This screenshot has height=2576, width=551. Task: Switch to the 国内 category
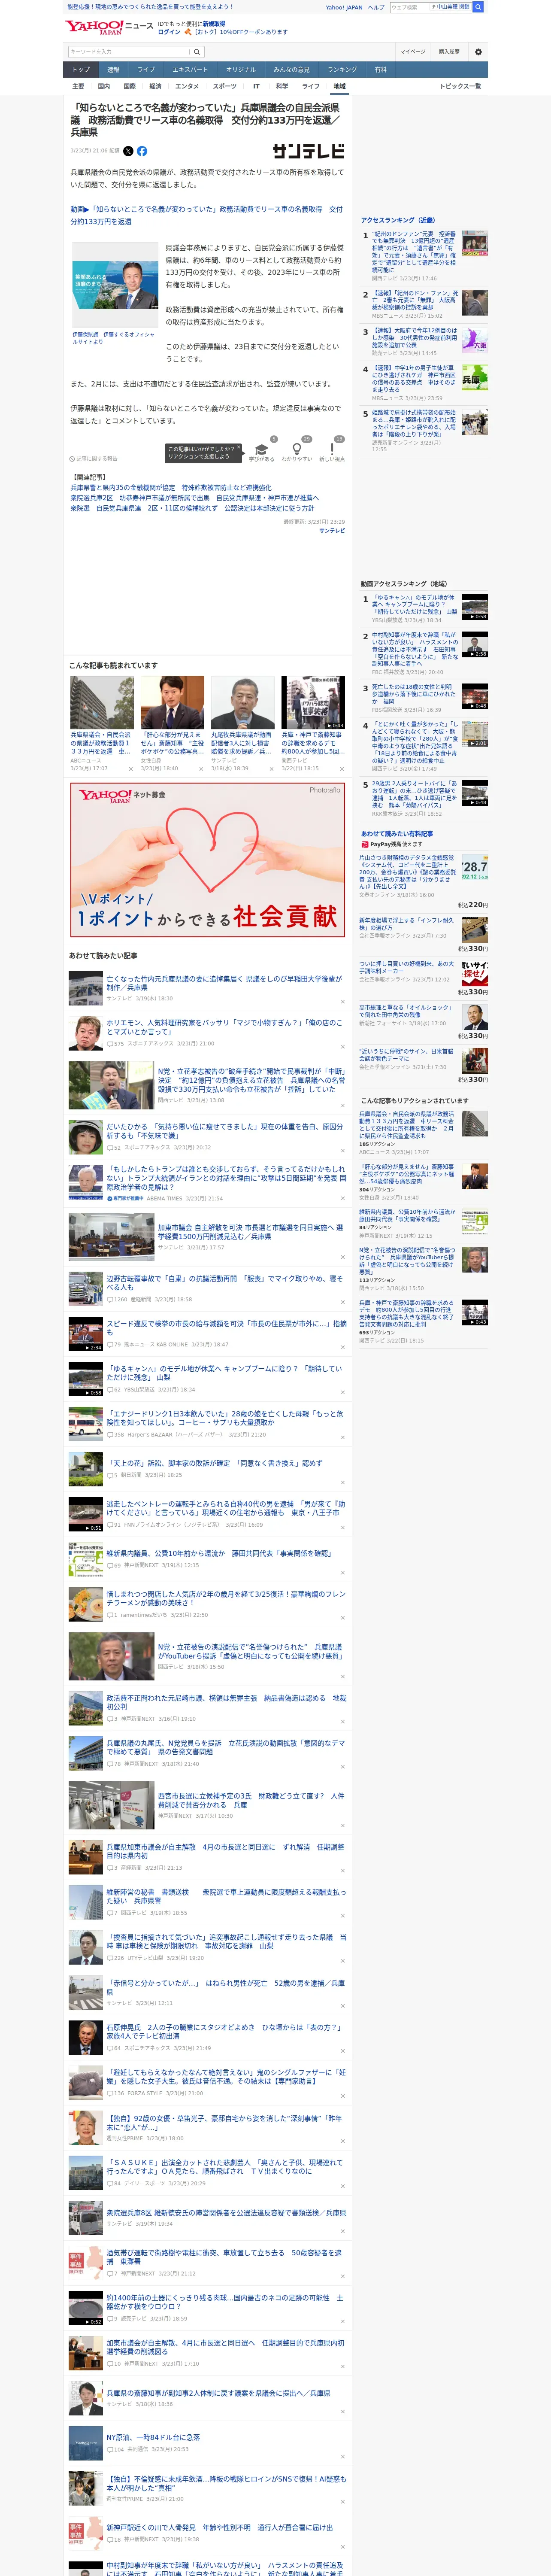(x=103, y=86)
